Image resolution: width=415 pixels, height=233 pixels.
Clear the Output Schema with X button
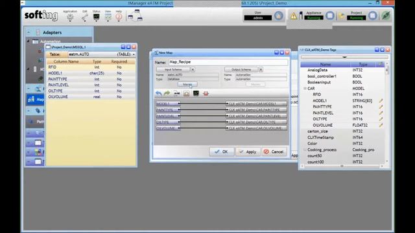coord(261,69)
